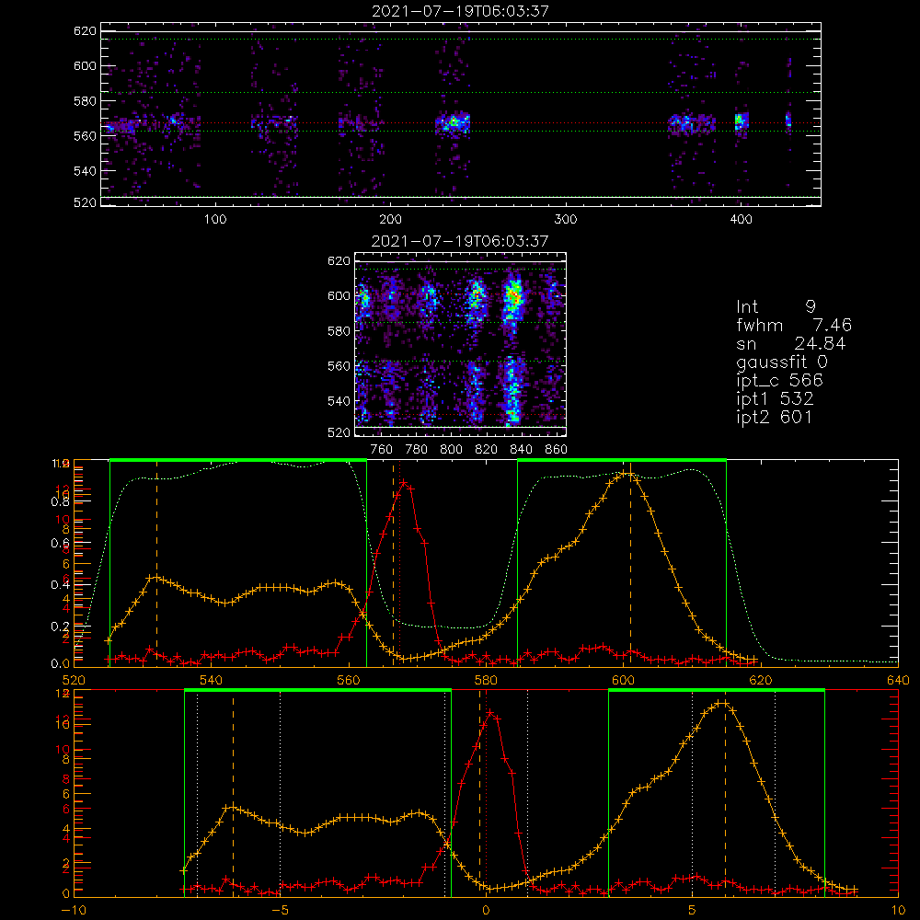Click the right green bar atop bottom plot
This screenshot has height=920, width=920.
(717, 690)
